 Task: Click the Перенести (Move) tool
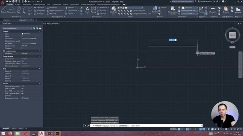click(x=39, y=8)
